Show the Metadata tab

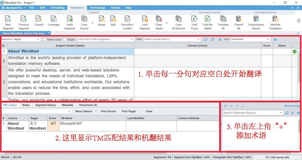[67, 105]
